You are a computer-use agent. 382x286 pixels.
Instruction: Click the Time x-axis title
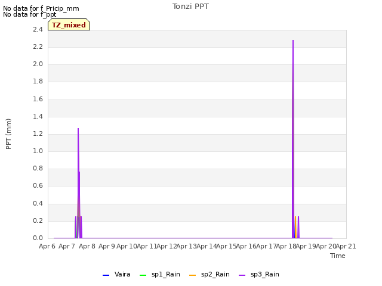point(338,256)
